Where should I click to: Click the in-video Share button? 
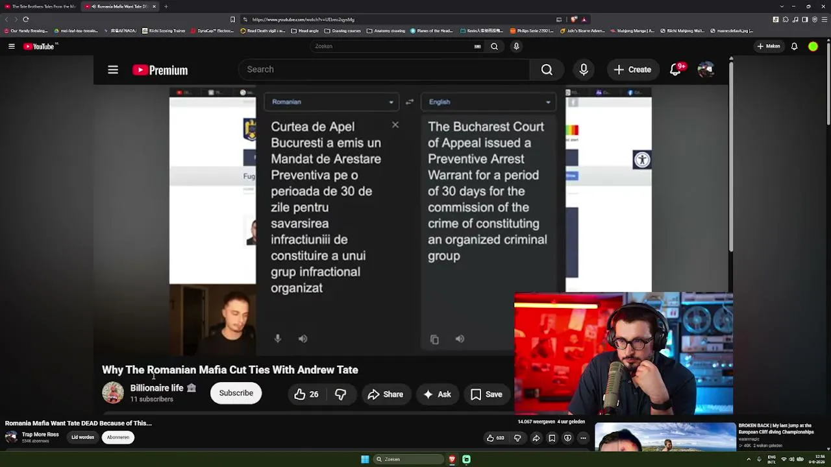point(386,394)
